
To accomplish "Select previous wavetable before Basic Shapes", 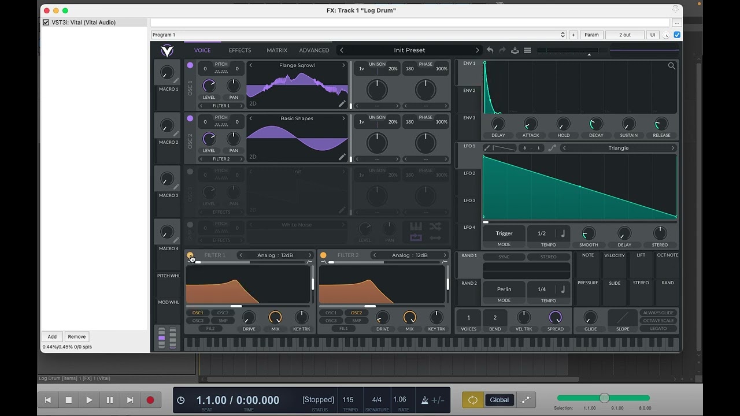I will pyautogui.click(x=251, y=118).
